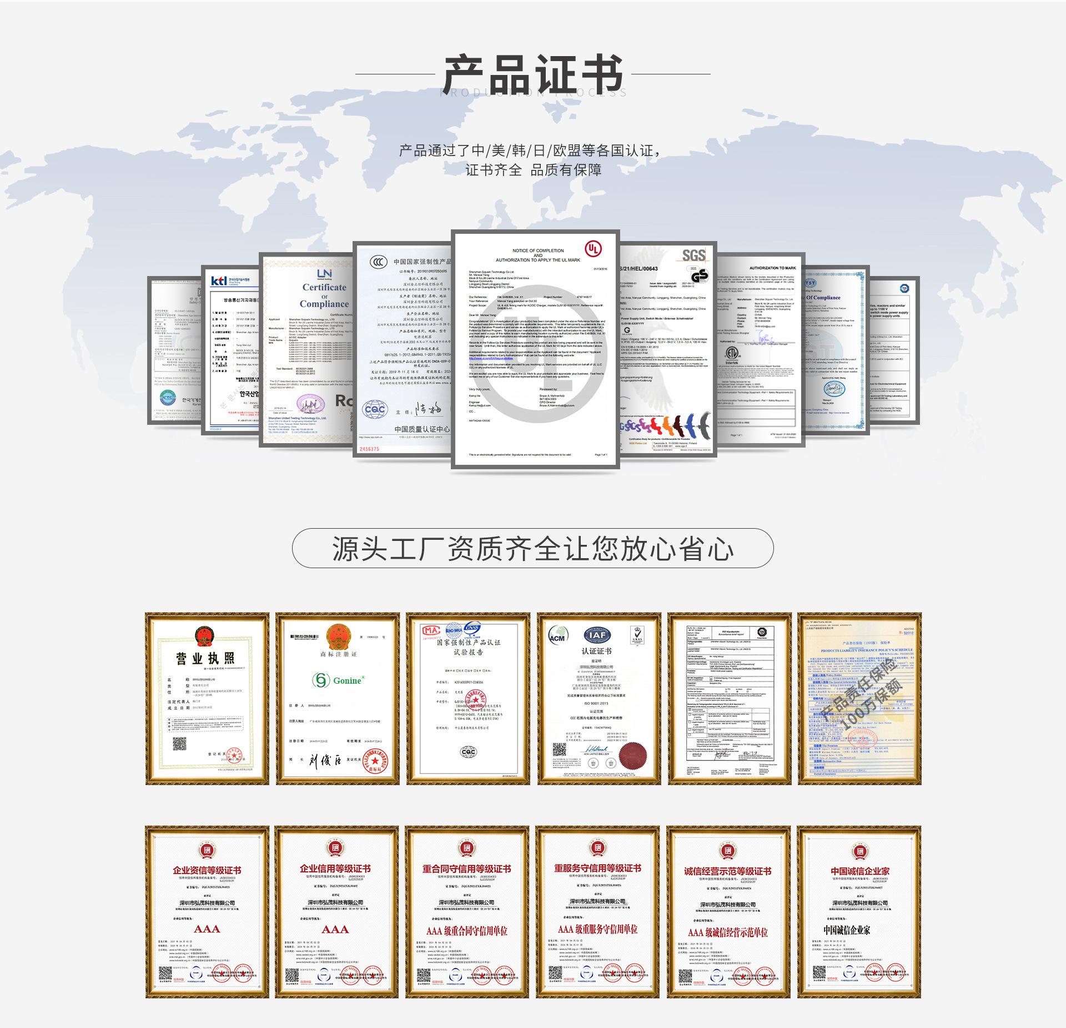Open the product liability insurance policy frame
Viewport: 1066px width, 1028px height.
[859, 700]
